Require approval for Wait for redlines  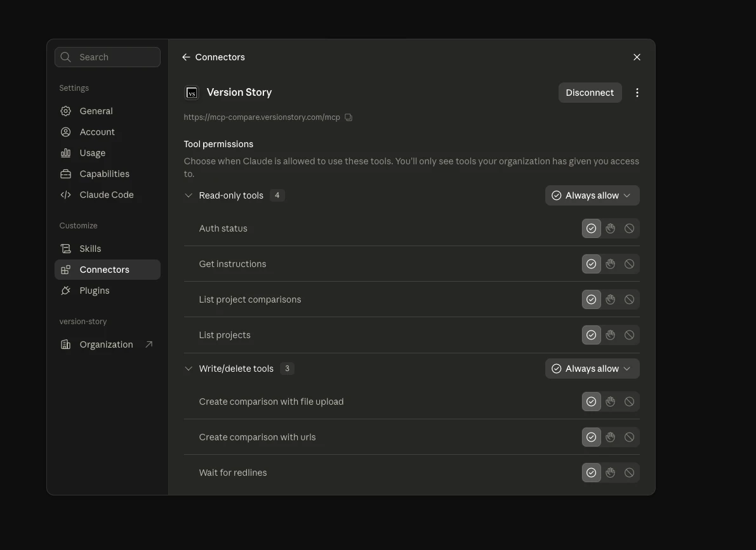point(611,473)
